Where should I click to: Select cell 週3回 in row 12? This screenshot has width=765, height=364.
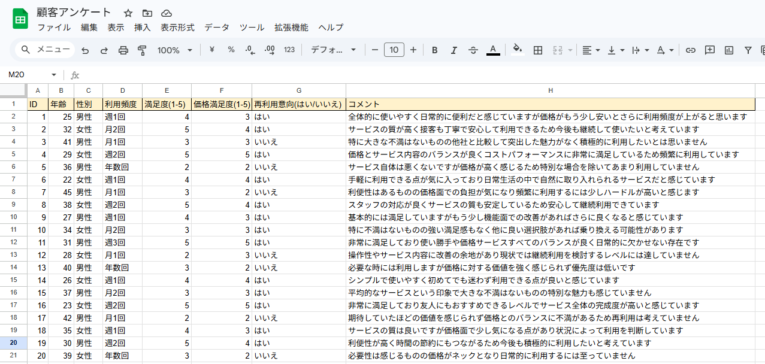[122, 242]
